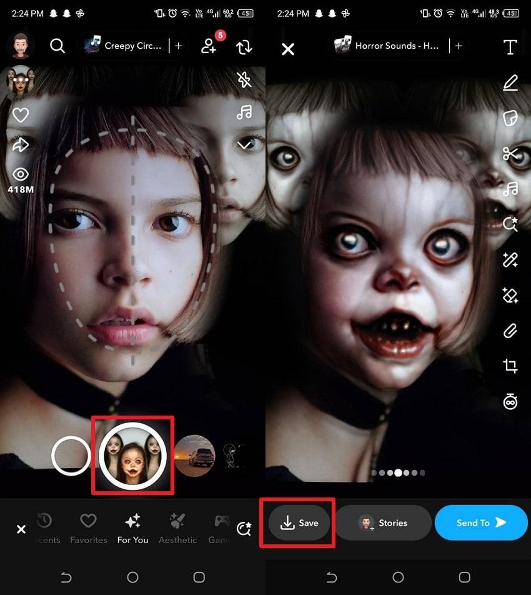
Task: Attach a link with the Paperclip tool
Action: pos(511,331)
